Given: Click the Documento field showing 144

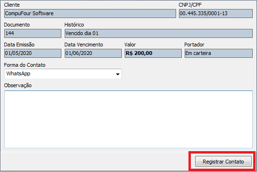Looking at the screenshot, I should (33, 33).
